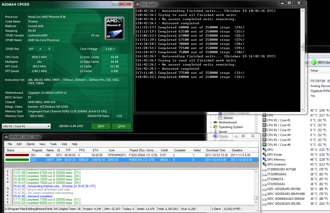
Task: Expand the Operating System tree node
Action: coord(211,127)
